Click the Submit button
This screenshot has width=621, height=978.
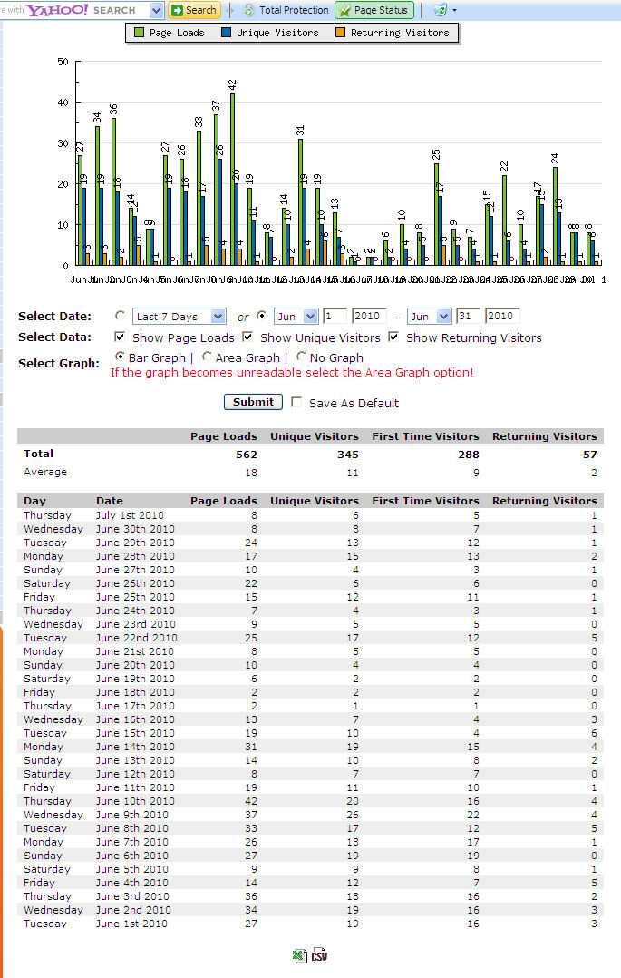click(253, 402)
